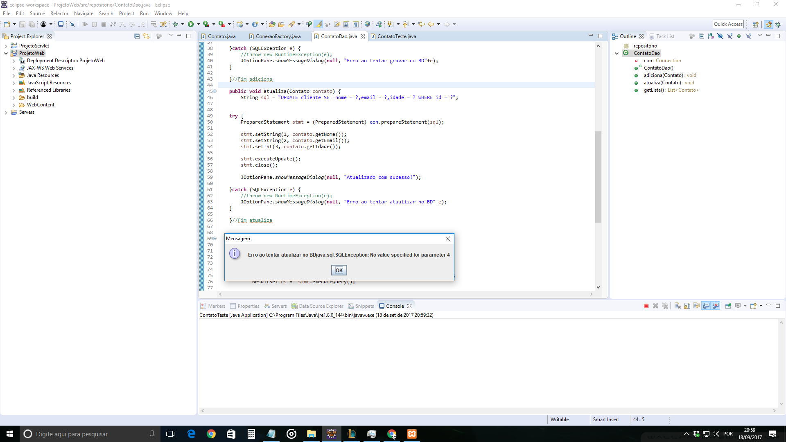786x442 pixels.
Task: Click the Run button in toolbar
Action: (x=191, y=24)
